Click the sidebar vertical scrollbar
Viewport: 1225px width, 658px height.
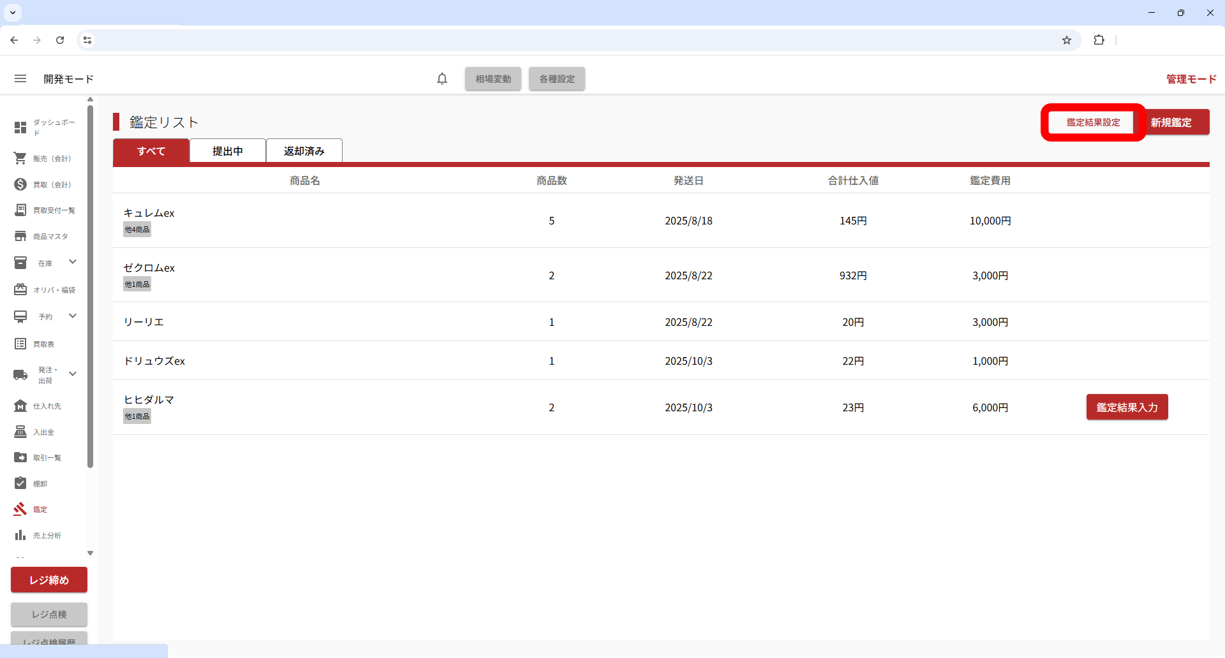coord(90,287)
